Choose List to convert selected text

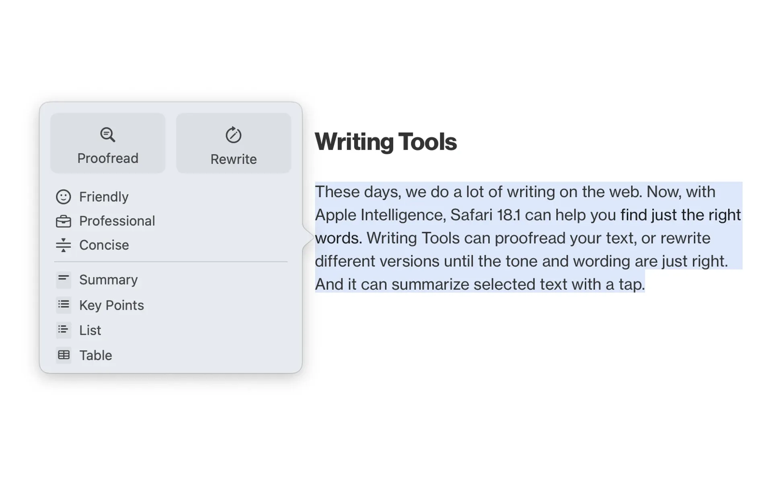point(90,330)
